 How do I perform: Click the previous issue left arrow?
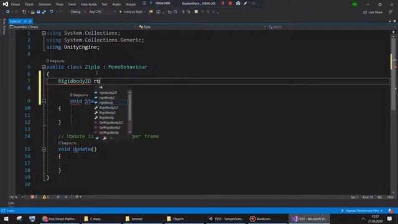58,197
